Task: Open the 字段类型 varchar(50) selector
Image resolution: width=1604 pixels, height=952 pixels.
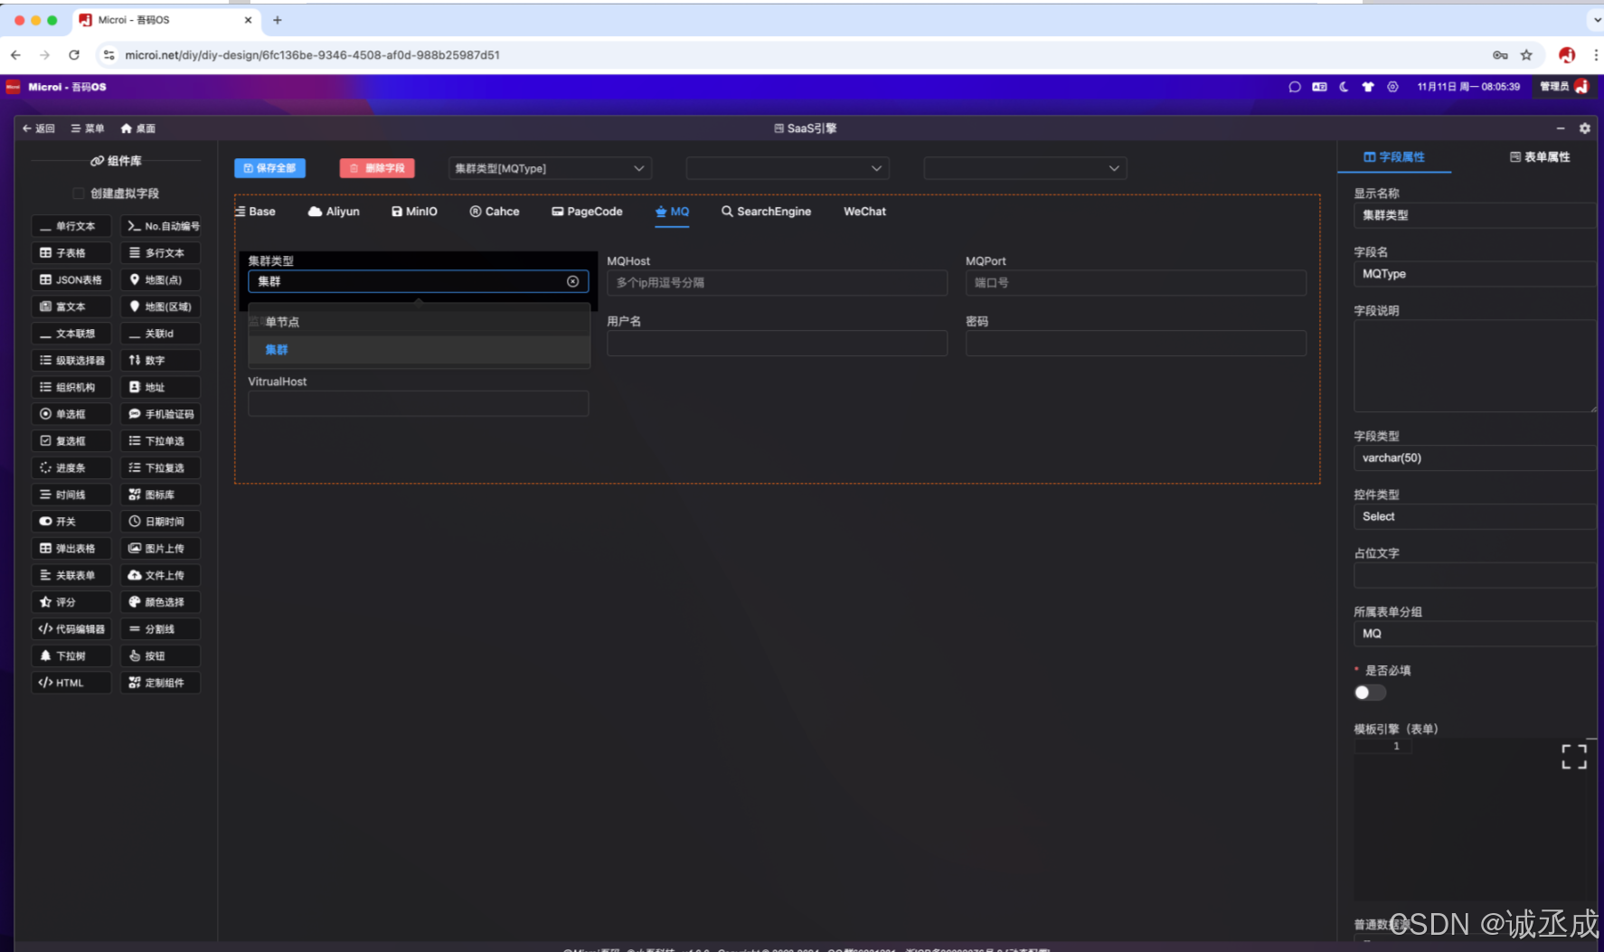Action: [1474, 458]
